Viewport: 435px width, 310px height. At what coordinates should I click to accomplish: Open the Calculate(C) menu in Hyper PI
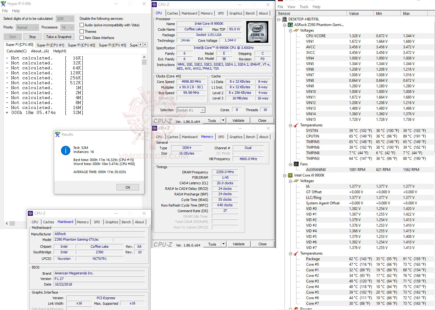point(17,51)
